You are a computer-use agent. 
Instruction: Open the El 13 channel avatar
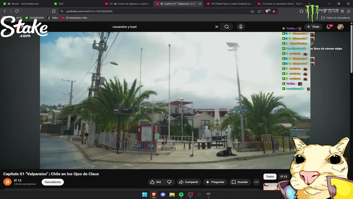[7, 182]
